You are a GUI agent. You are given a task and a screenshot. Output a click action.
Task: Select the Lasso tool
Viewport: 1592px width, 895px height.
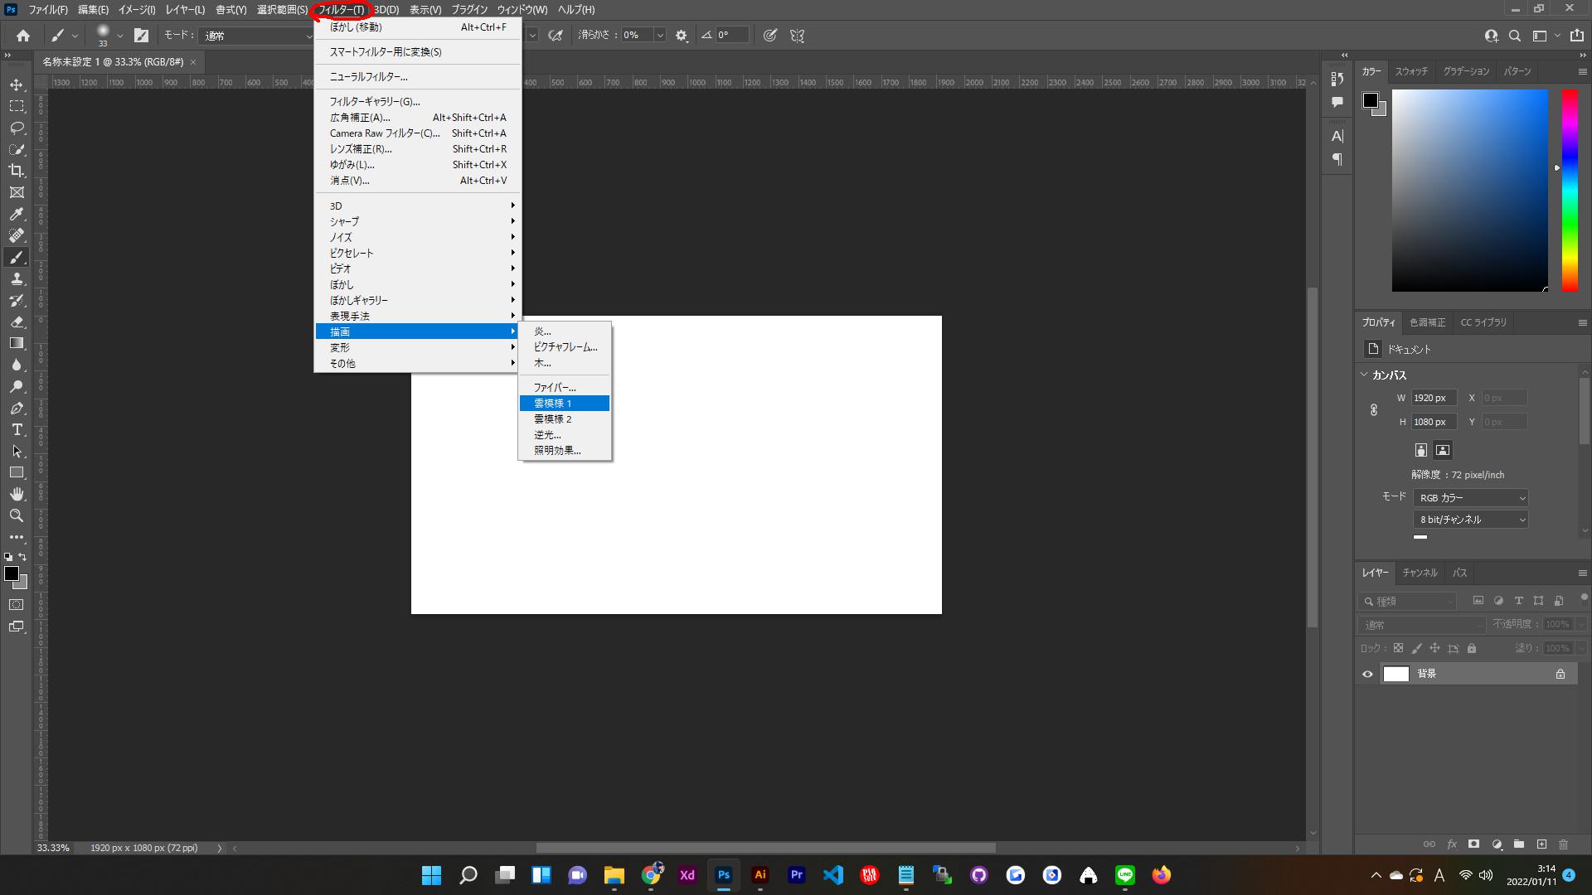click(x=17, y=128)
